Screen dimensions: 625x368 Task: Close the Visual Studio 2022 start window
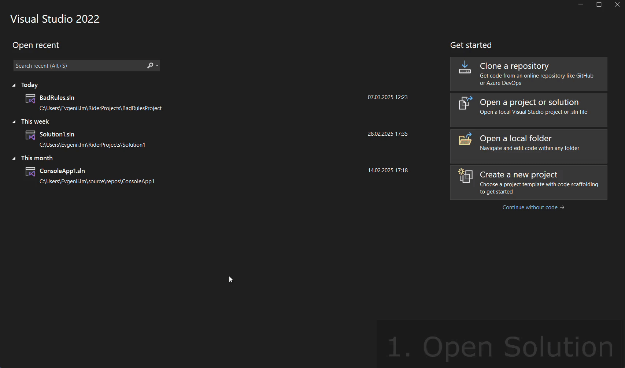click(x=617, y=4)
